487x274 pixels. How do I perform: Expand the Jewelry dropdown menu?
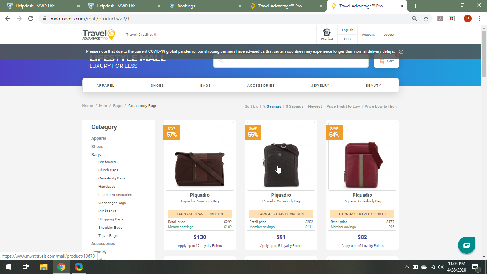(x=322, y=86)
